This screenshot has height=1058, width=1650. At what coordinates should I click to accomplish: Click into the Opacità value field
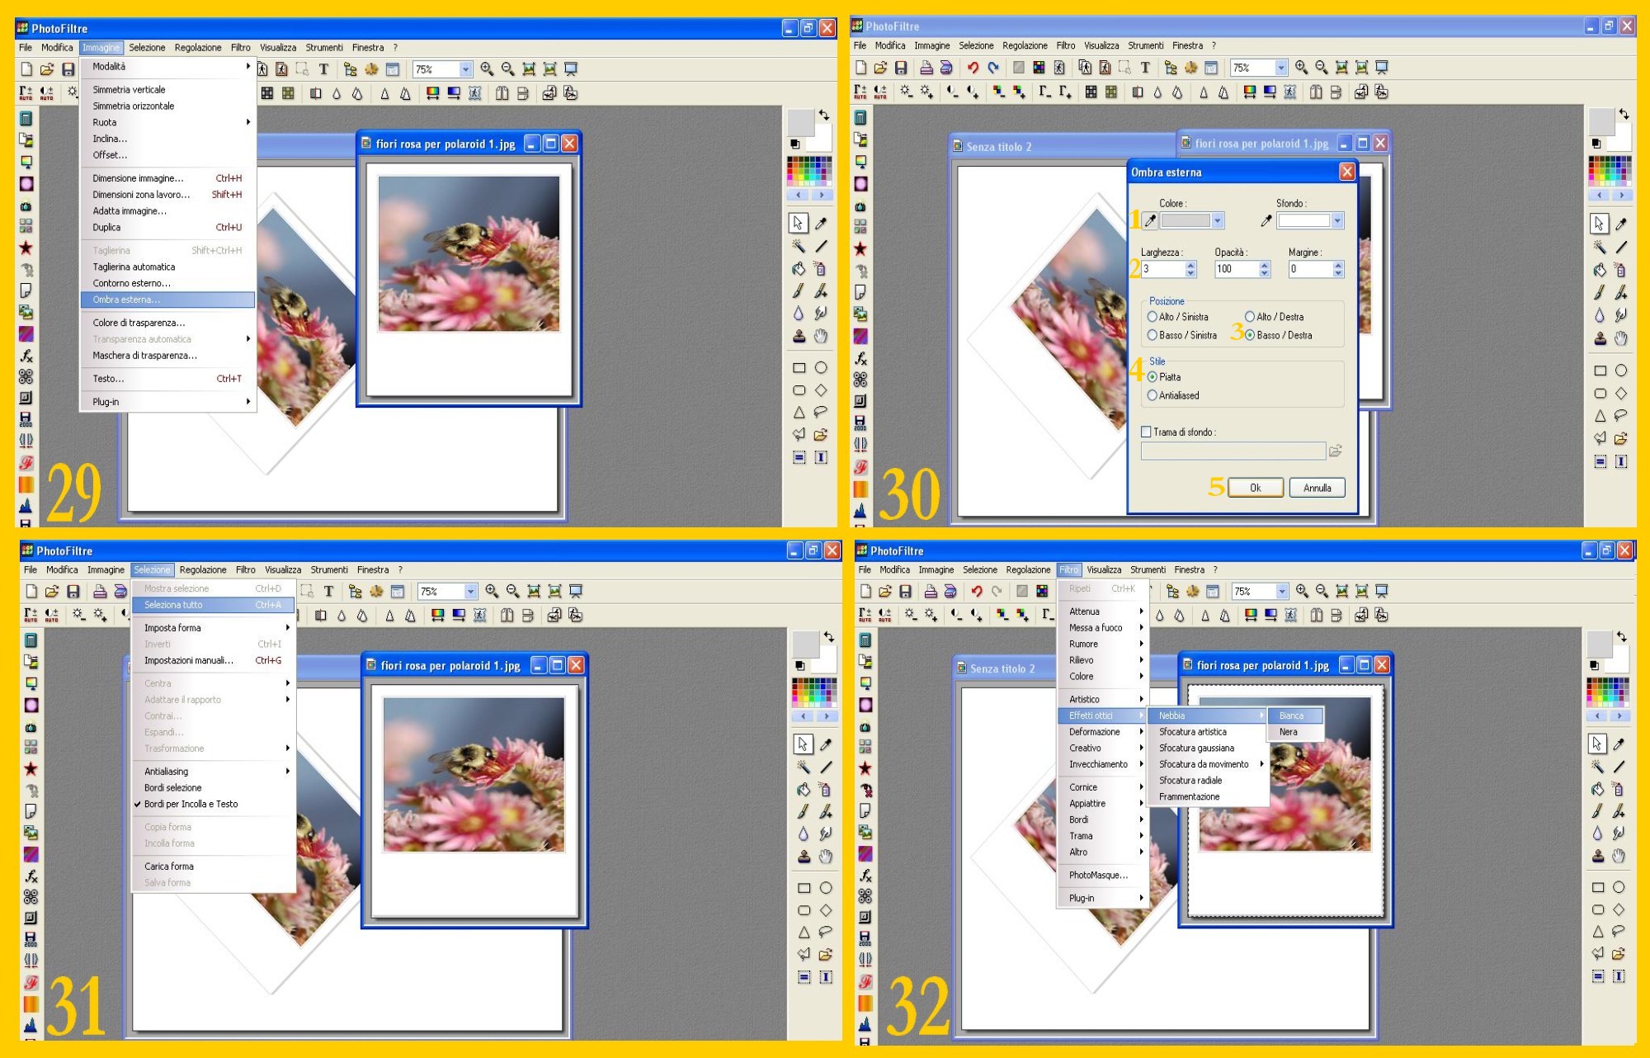click(1235, 269)
